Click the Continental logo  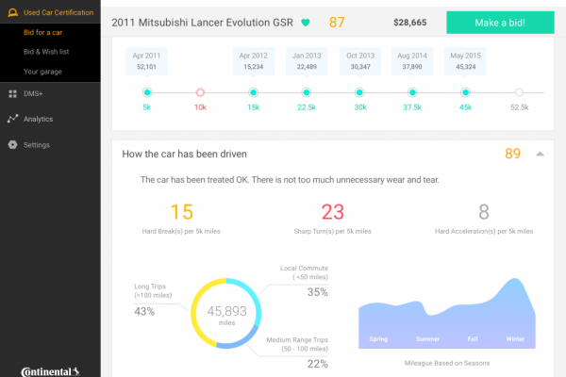[x=50, y=371]
